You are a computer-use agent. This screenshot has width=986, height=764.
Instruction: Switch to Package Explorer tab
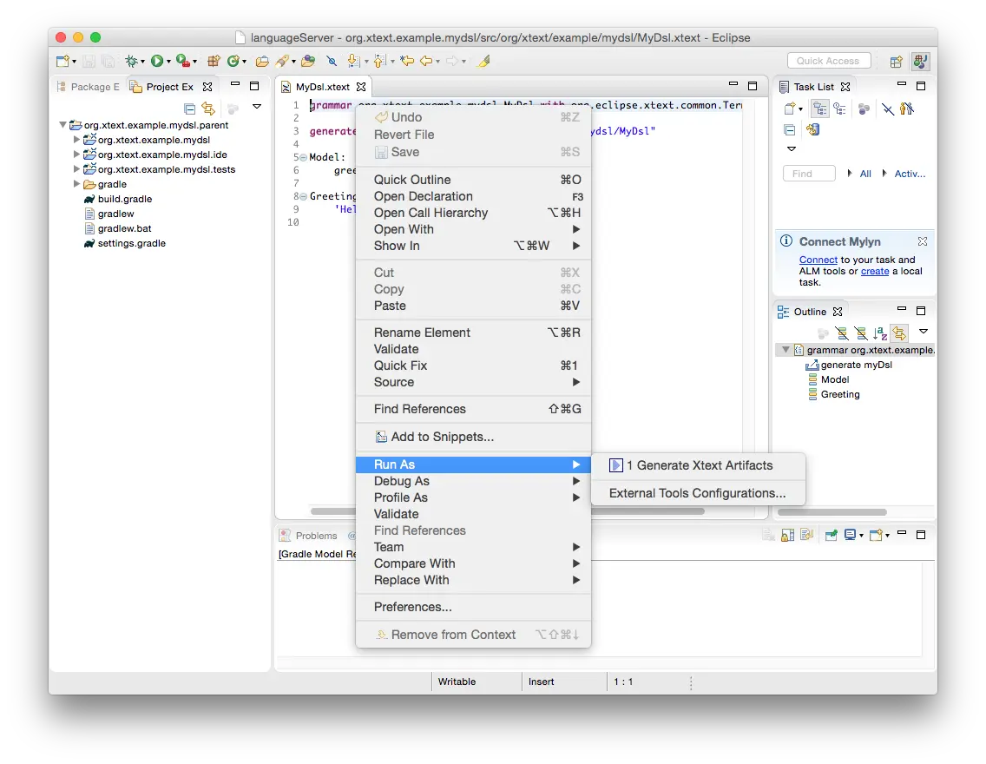click(88, 87)
